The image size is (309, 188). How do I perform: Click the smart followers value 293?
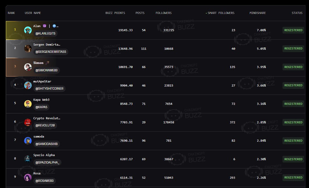click(x=233, y=177)
